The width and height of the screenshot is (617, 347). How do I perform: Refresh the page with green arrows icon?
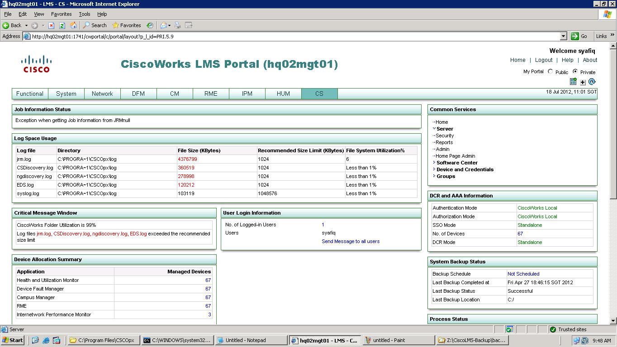point(62,25)
